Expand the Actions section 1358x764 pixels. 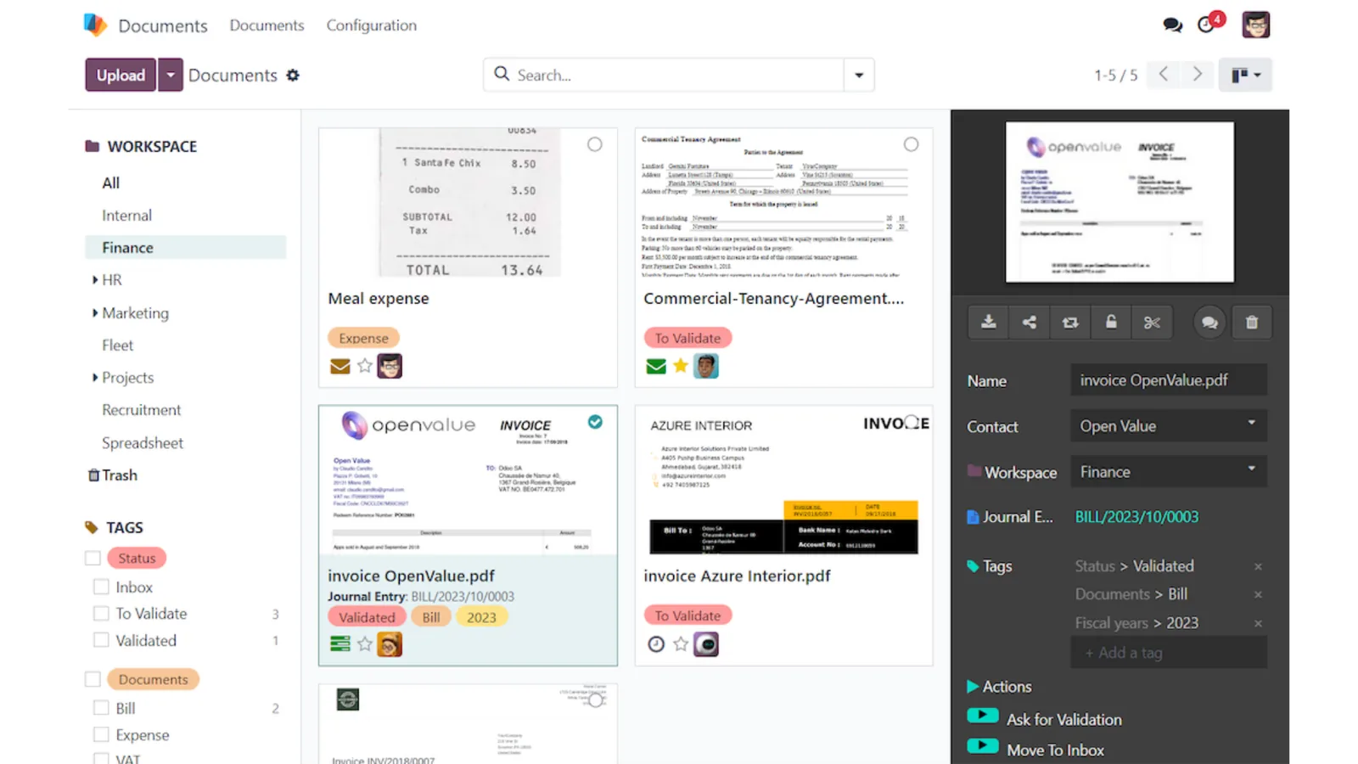(x=999, y=687)
